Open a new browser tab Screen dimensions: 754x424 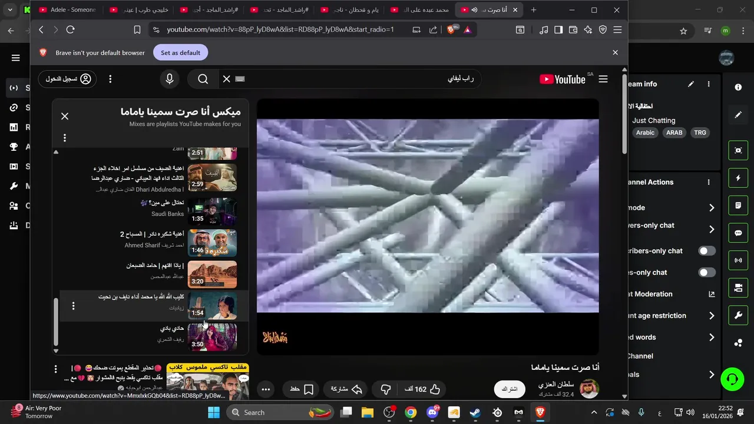tap(534, 10)
